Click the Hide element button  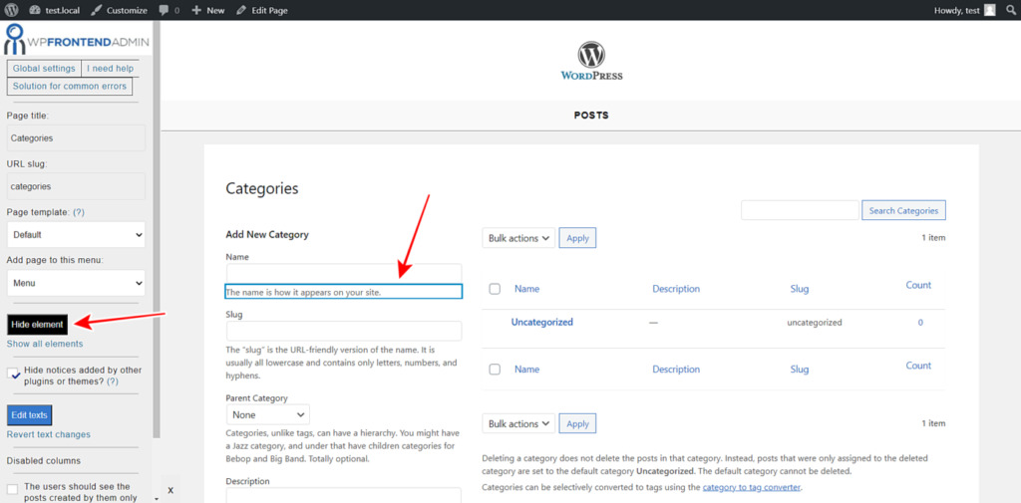[37, 324]
